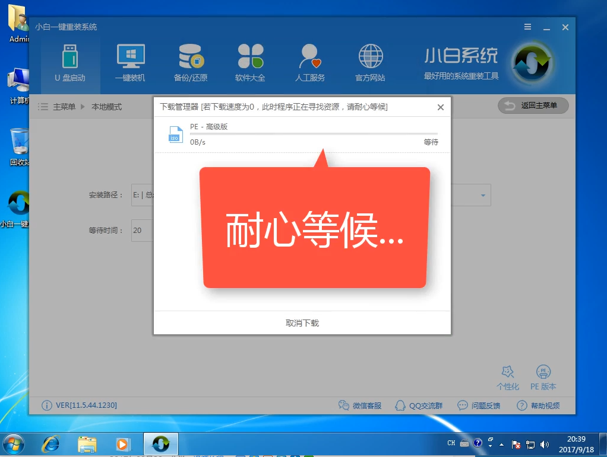607x457 pixels.
Task: Open the 个性化 customization tool
Action: point(508,376)
